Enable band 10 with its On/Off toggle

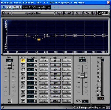tap(23, 101)
